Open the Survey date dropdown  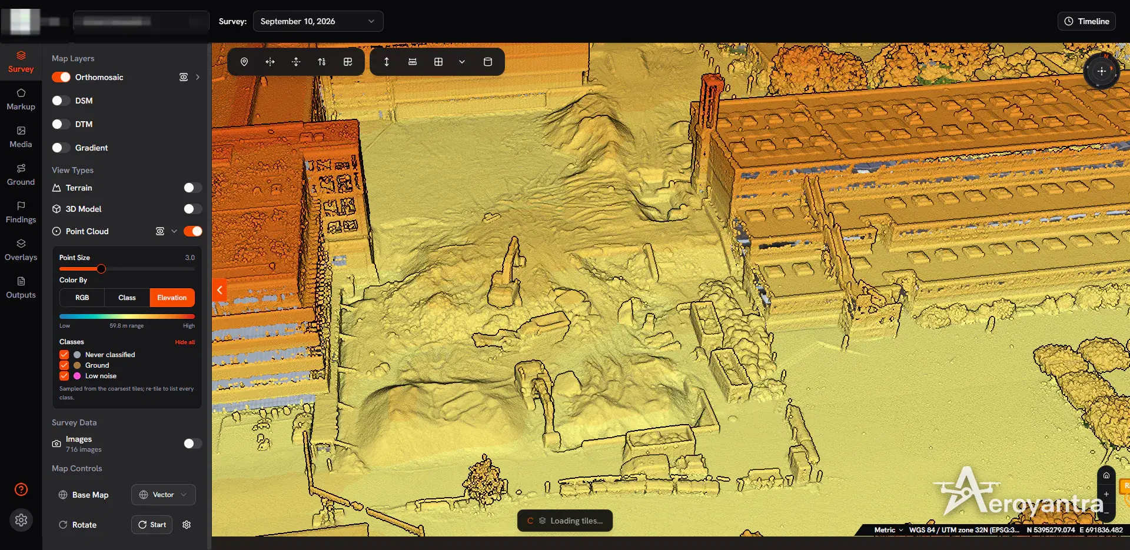[318, 21]
